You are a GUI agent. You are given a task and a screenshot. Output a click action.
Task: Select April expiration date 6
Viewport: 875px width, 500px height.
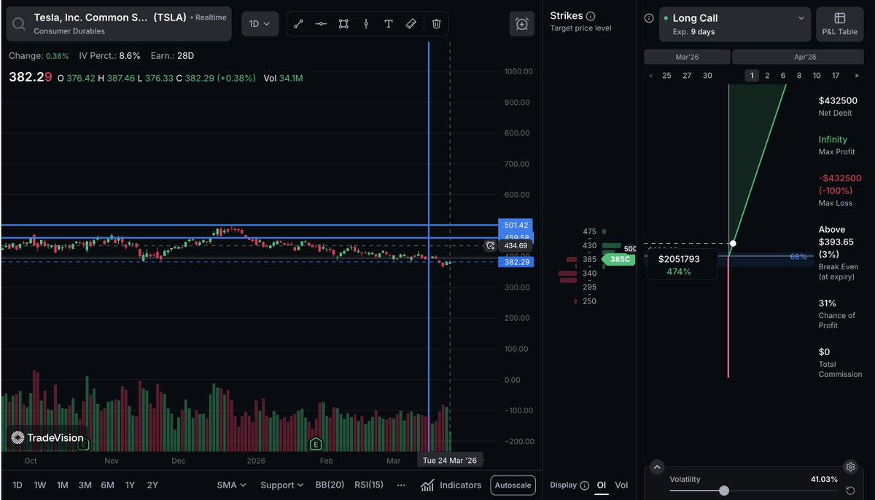783,76
